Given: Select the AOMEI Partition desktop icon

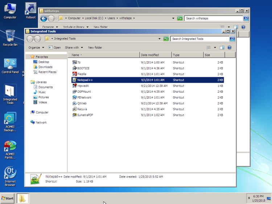Looking at the screenshot, I should [10, 150].
